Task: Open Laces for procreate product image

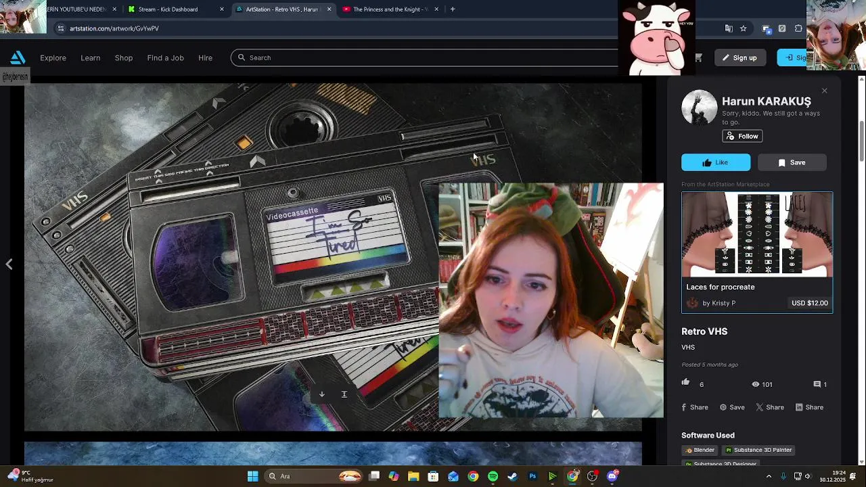Action: (x=757, y=235)
